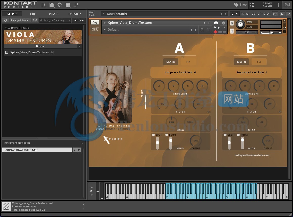Click Viola Drama Textures library banner
Viewport: 293px width, 217px height.
click(x=43, y=37)
